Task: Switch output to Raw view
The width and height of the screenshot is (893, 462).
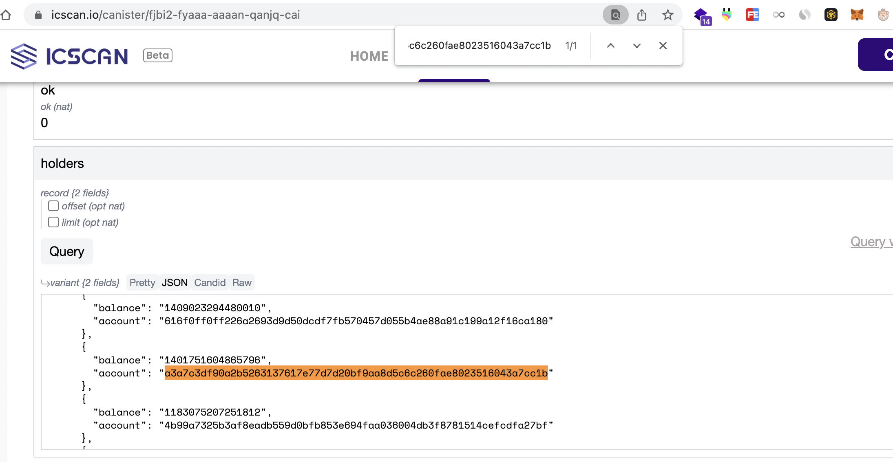Action: (x=242, y=283)
